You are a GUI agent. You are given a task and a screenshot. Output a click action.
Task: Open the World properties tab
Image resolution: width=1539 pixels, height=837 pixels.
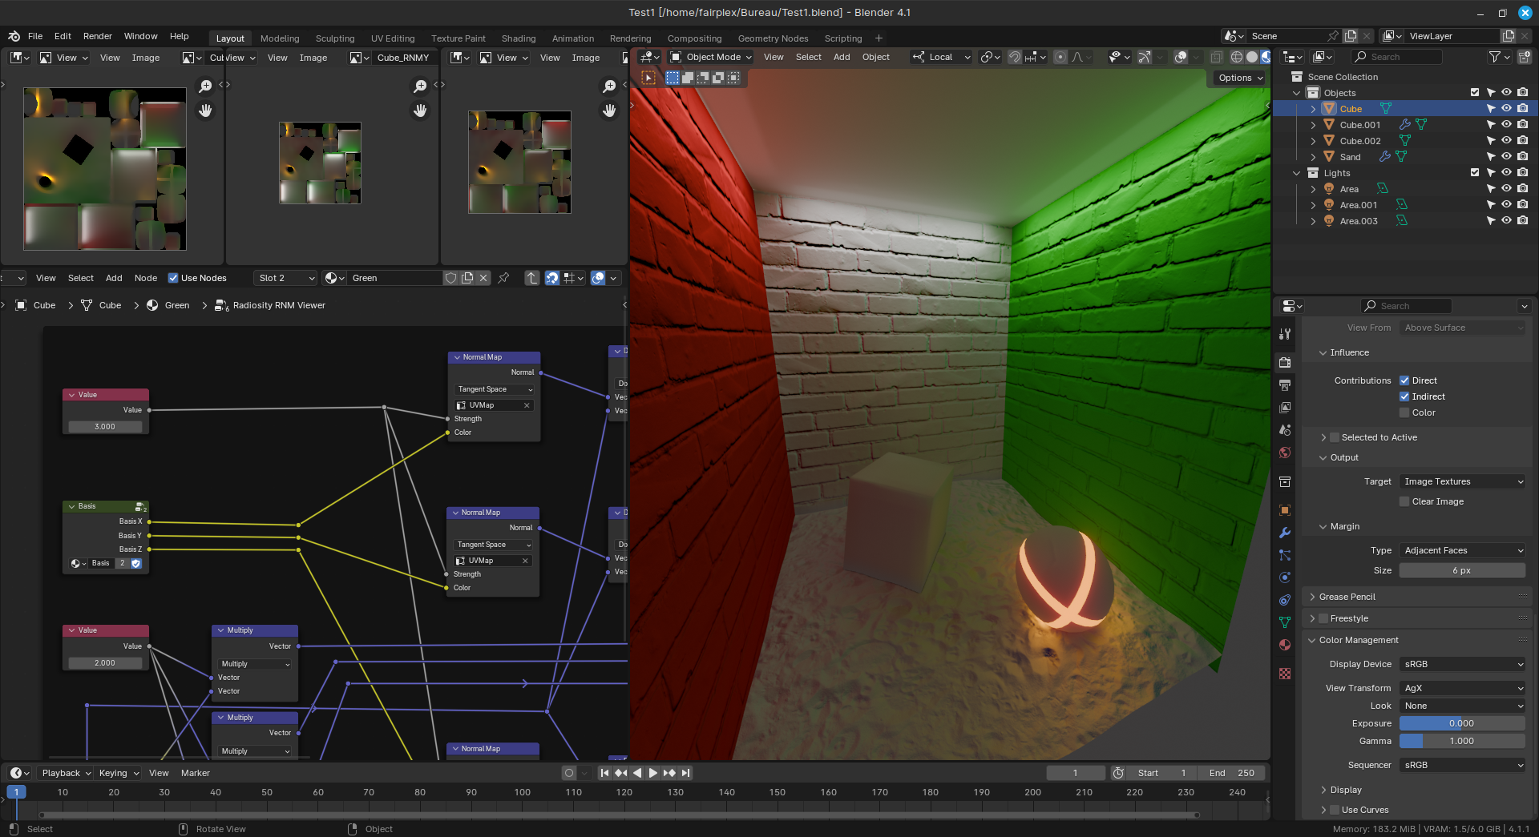tap(1285, 453)
